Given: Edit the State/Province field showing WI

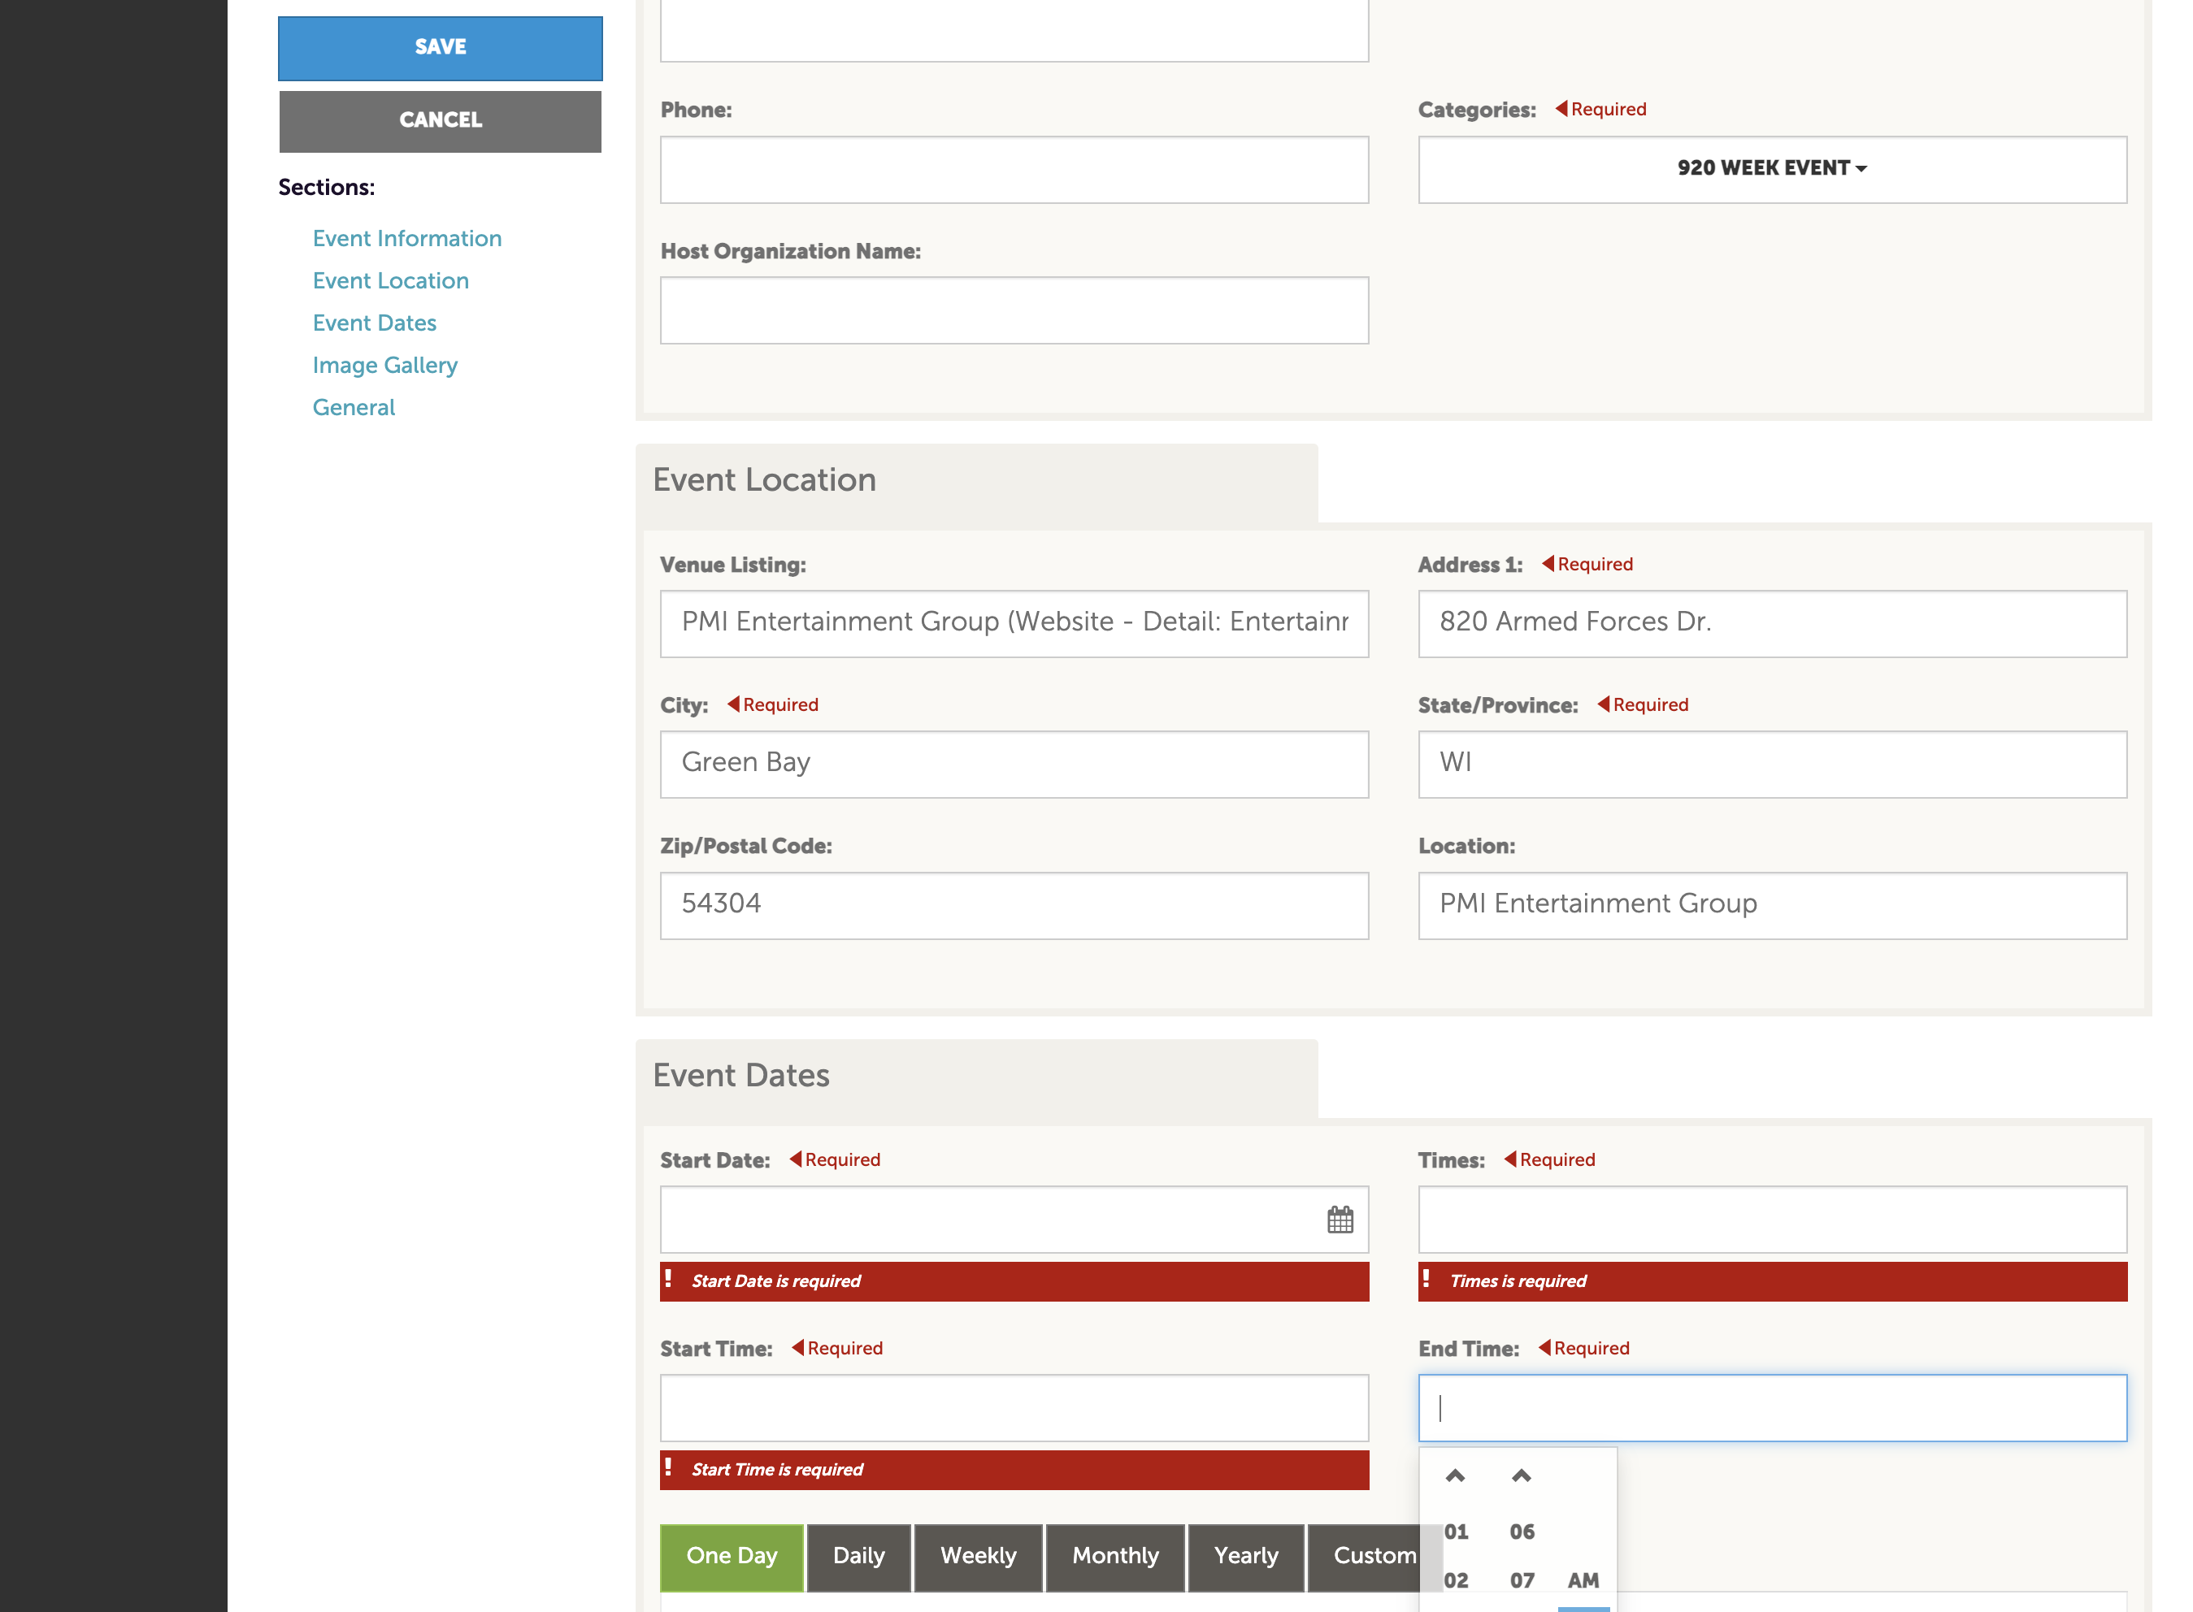Looking at the screenshot, I should 1772,764.
